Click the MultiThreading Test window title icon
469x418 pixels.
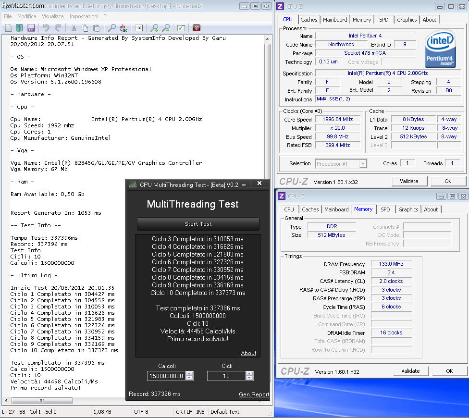133,185
